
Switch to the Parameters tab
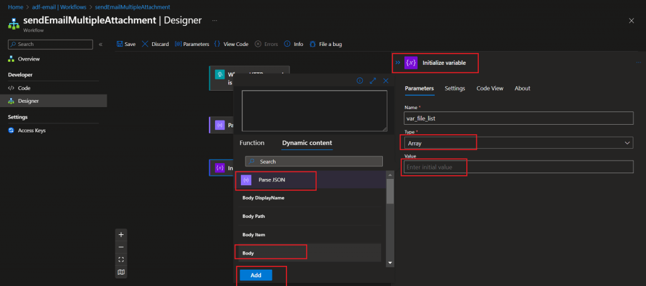point(420,88)
